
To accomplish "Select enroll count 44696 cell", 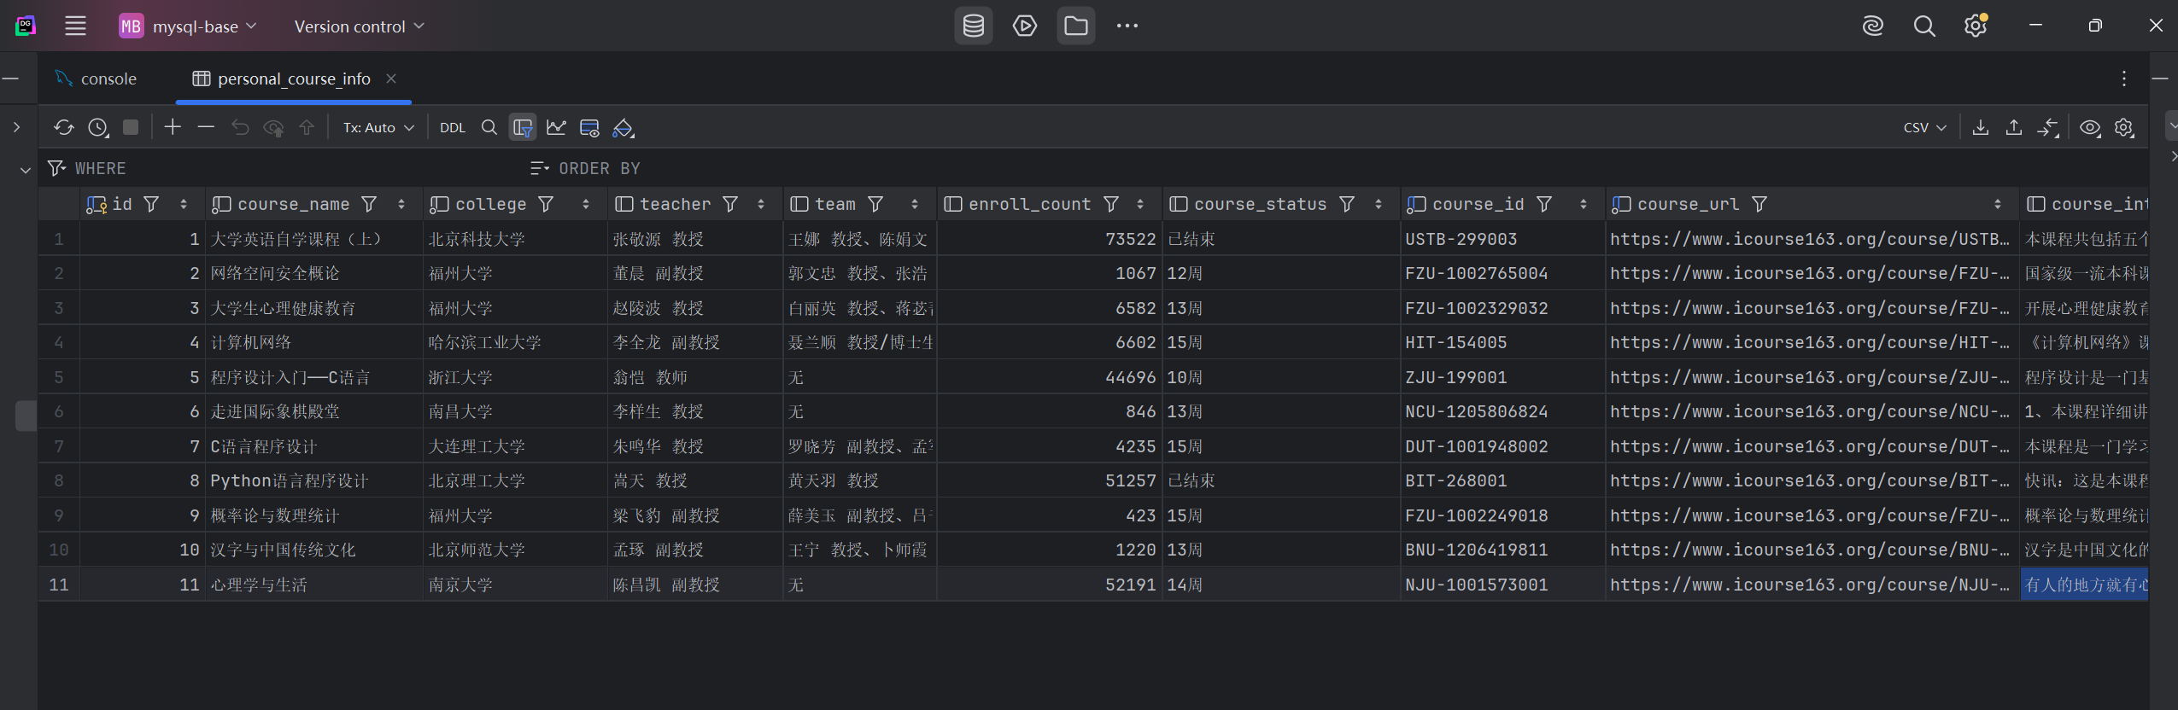I will click(1050, 378).
